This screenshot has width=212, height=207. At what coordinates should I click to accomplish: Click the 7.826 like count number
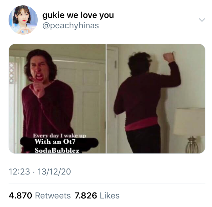pos(86,196)
